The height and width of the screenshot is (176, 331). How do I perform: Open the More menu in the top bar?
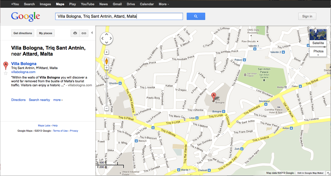point(164,4)
